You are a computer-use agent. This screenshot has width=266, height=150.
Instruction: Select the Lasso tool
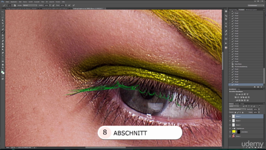[3, 17]
